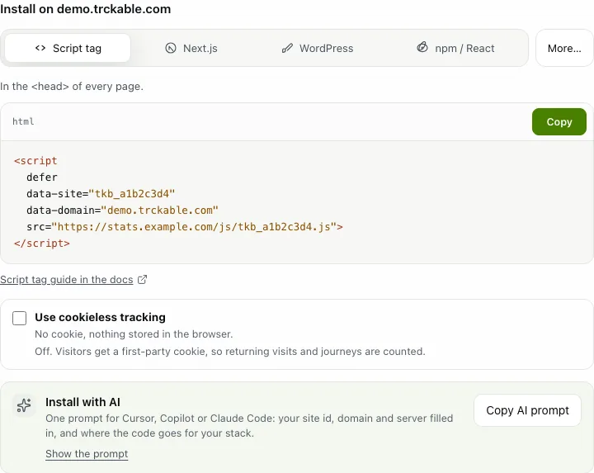The height and width of the screenshot is (473, 594).
Task: Click the html language label
Action: tap(23, 121)
